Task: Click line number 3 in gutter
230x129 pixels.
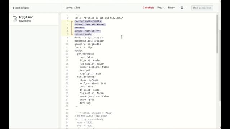Action: coord(68,21)
